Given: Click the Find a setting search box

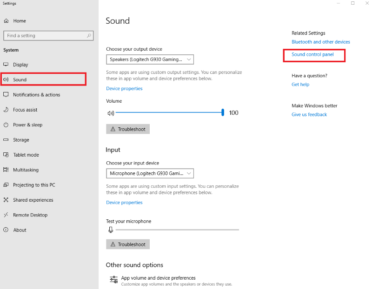Looking at the screenshot, I should click(48, 36).
